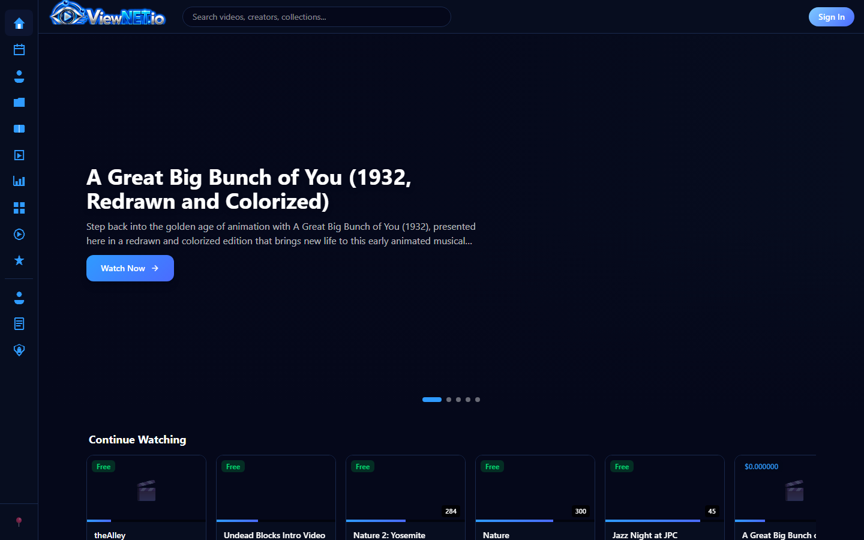Open the featured title A Great Big Bunch of You
Screen dimensions: 864x540
(x=249, y=189)
